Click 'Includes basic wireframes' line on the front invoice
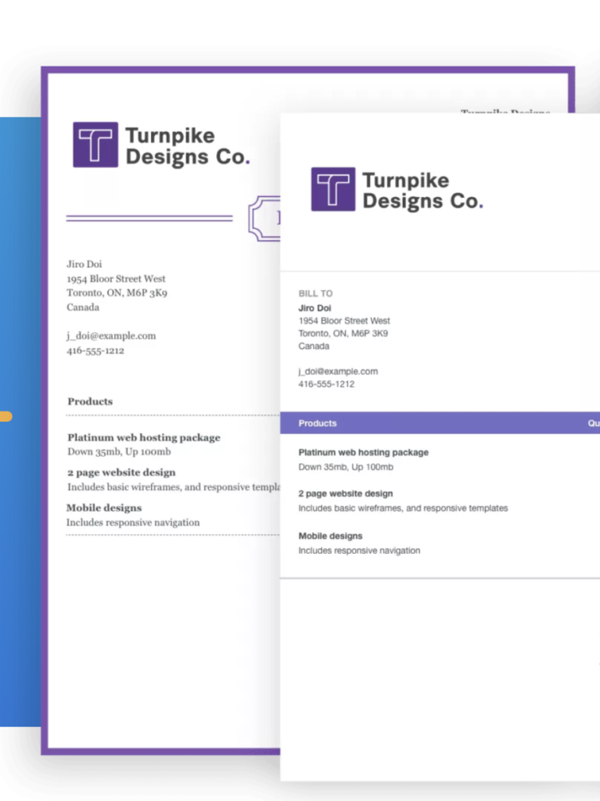Viewport: 600px width, 801px height. point(403,508)
